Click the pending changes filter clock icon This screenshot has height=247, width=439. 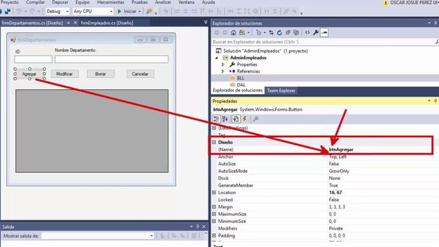259,32
